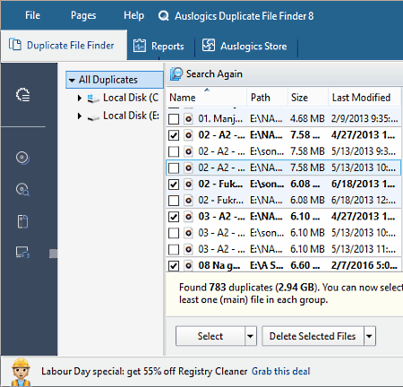Image resolution: width=403 pixels, height=387 pixels.
Task: Click the 2/7/2016 5:0... date cell
Action: click(x=364, y=265)
